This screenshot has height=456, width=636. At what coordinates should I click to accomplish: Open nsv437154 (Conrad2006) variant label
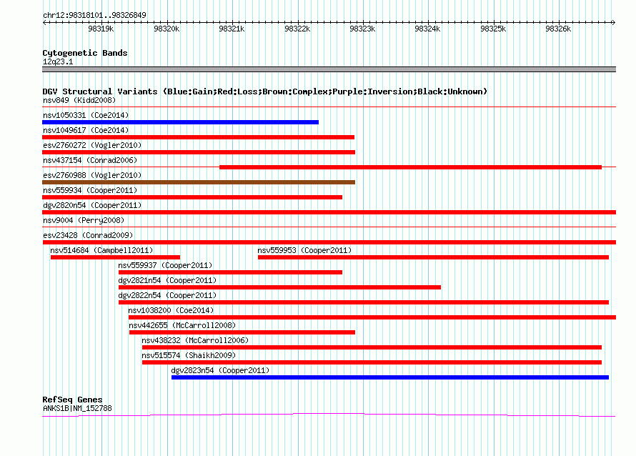pos(90,160)
